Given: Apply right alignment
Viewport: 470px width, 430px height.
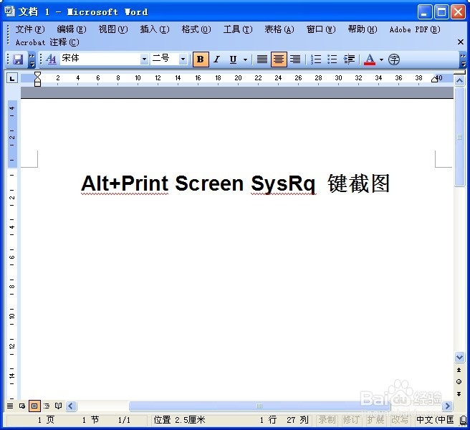Looking at the screenshot, I should click(295, 59).
